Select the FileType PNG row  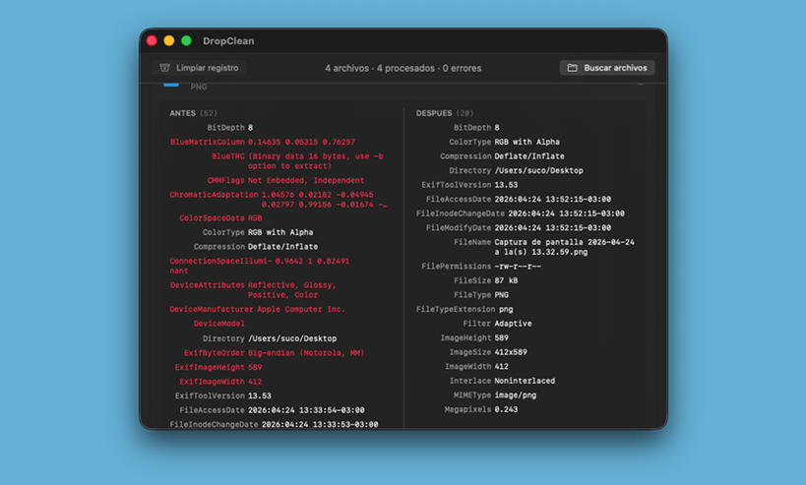[x=481, y=295]
